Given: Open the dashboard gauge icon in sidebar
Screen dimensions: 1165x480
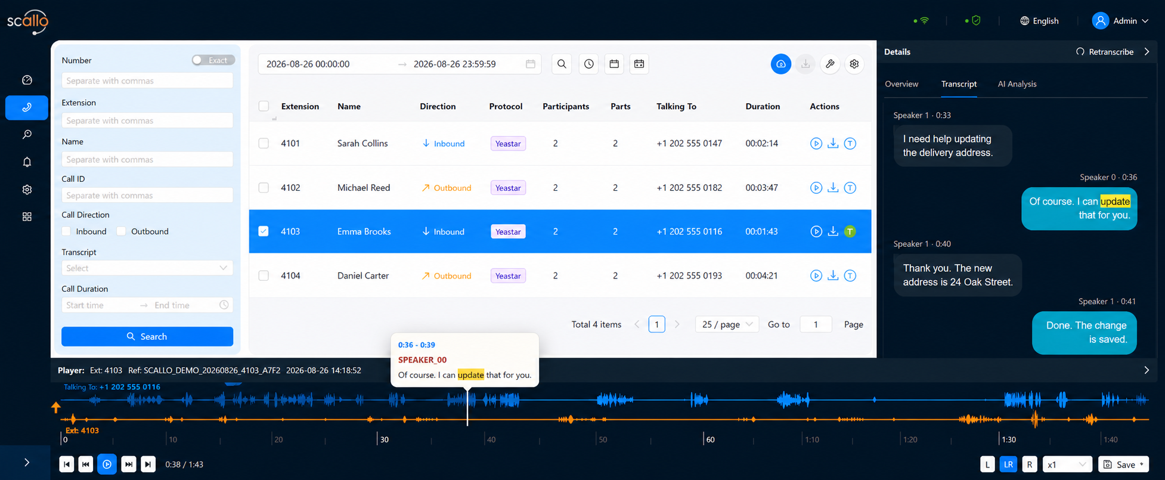Looking at the screenshot, I should coord(27,80).
